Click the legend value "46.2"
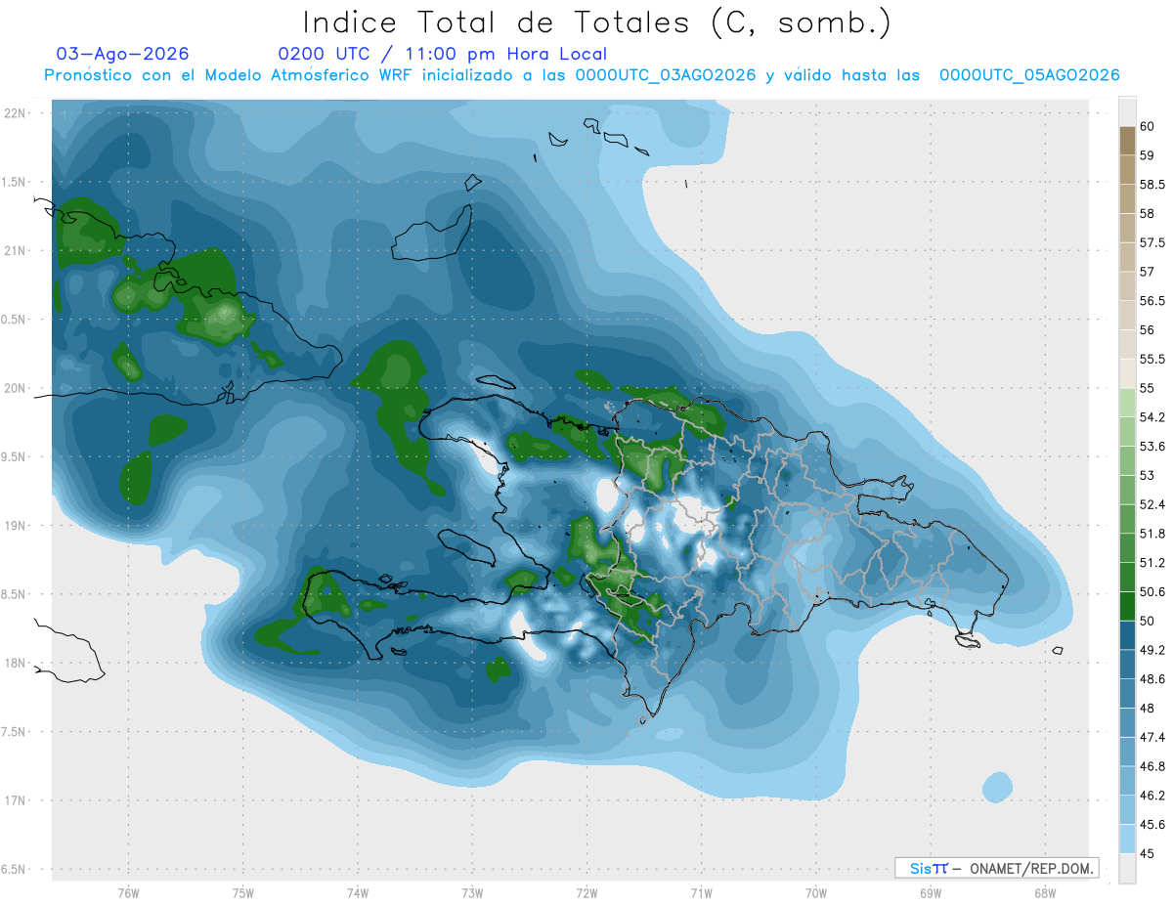 pos(1151,796)
